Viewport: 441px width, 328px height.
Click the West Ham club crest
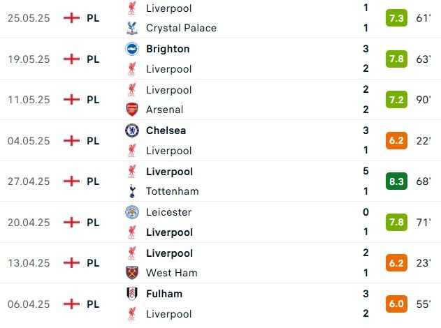tap(132, 273)
